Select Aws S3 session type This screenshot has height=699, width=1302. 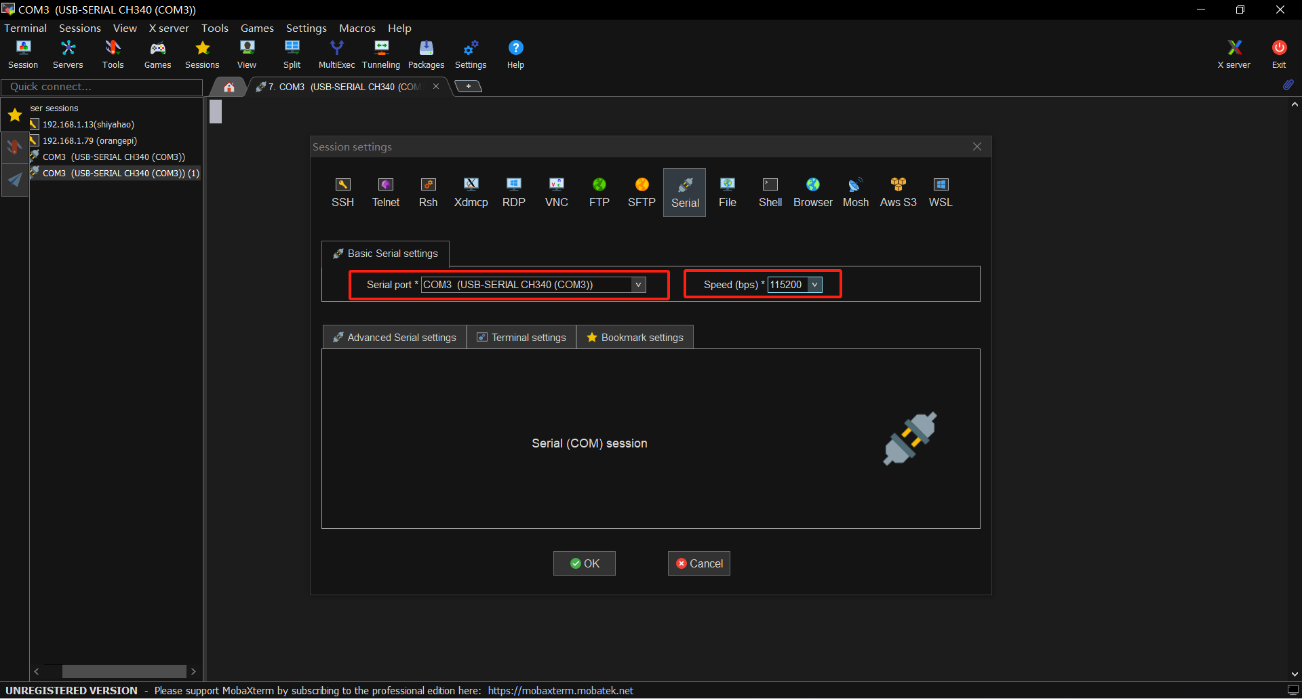899,193
